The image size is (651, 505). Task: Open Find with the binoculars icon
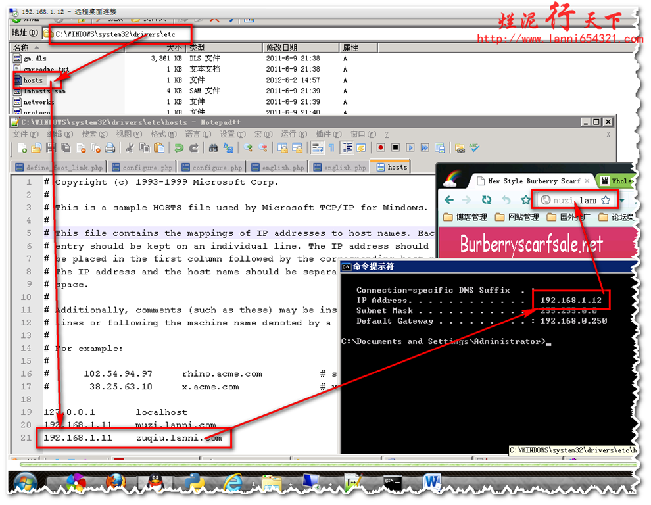tap(214, 148)
